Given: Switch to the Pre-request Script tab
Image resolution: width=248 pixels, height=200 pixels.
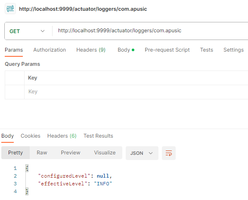Looking at the screenshot, I should pyautogui.click(x=167, y=50).
